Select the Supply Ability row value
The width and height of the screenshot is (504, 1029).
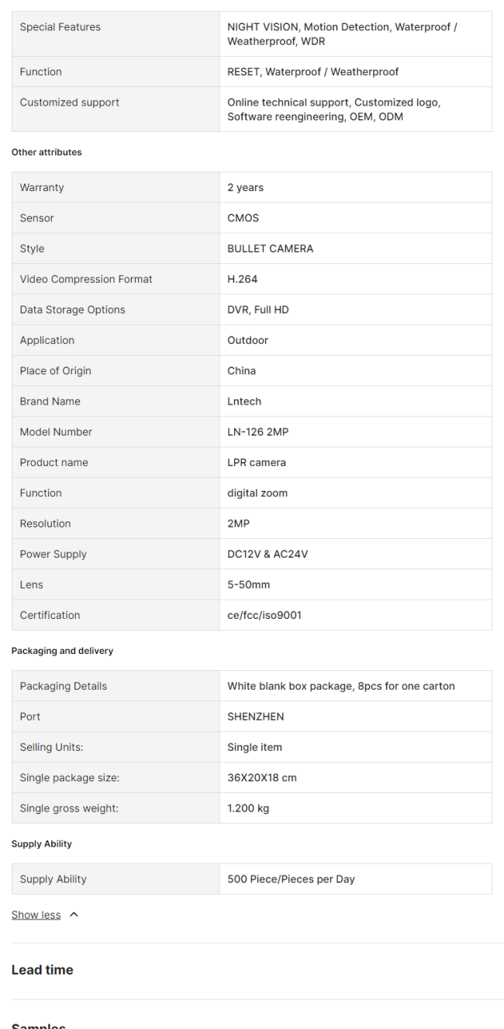(x=291, y=878)
